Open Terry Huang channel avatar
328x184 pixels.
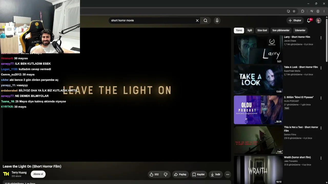point(6,174)
